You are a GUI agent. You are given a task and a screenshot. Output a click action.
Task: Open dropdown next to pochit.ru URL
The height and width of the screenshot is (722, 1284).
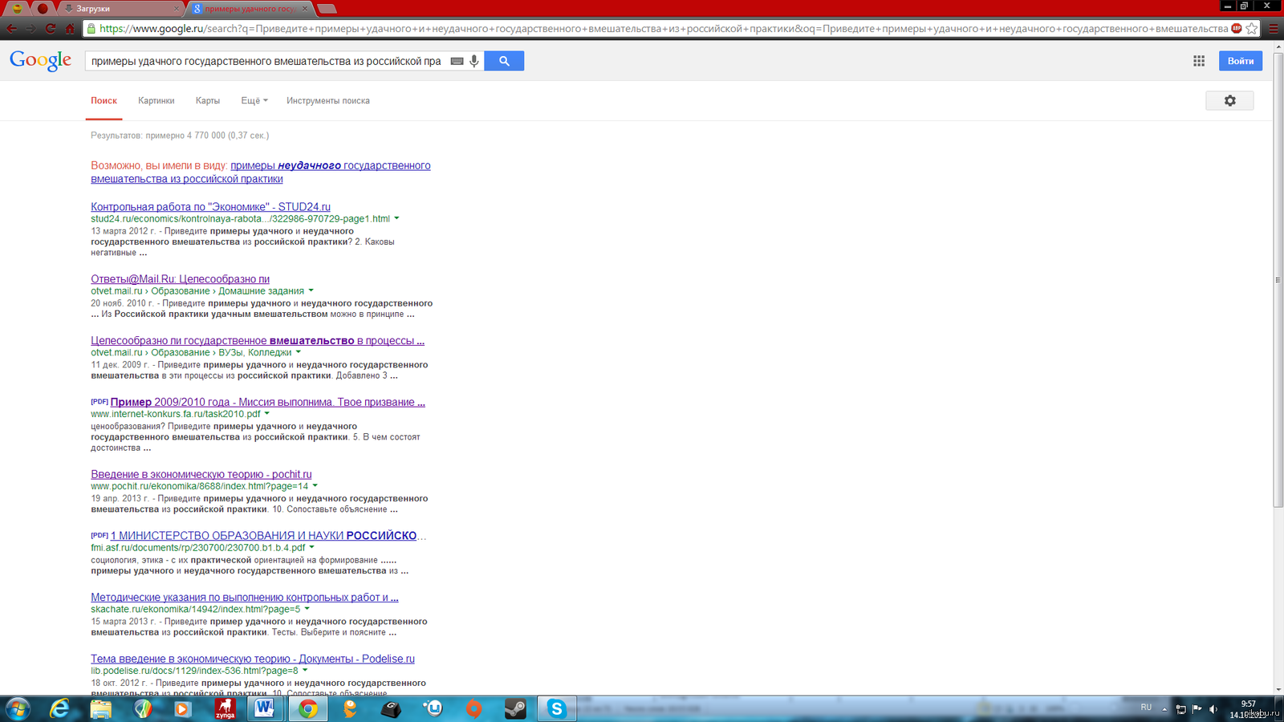click(315, 486)
